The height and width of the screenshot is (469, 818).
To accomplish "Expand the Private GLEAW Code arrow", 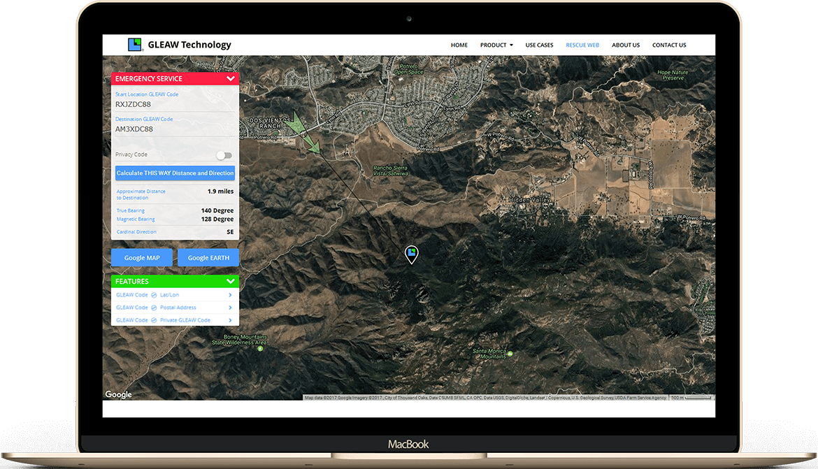I will pos(230,320).
